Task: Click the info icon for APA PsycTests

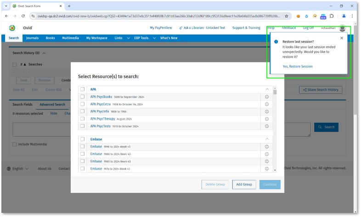Action: (266, 126)
